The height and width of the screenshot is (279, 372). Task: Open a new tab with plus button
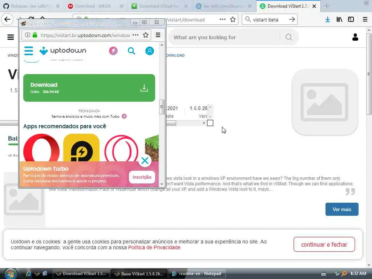pos(327,6)
